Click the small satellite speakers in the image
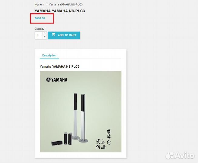 click(x=68, y=138)
